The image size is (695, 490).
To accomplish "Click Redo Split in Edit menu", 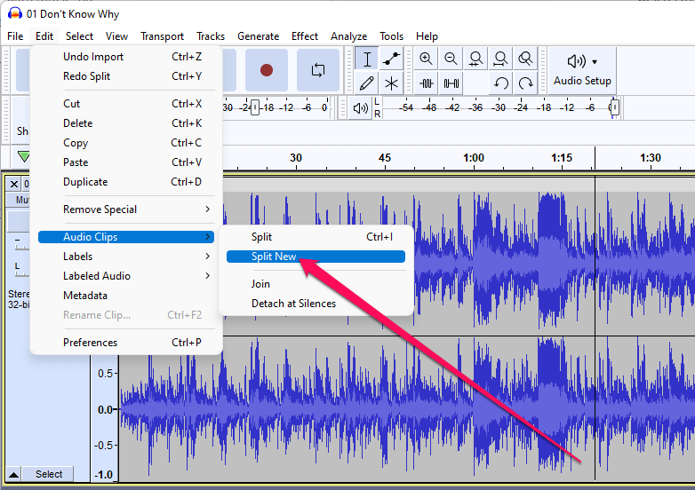I will click(x=126, y=76).
